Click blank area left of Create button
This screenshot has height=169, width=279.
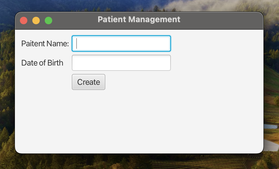[43, 82]
